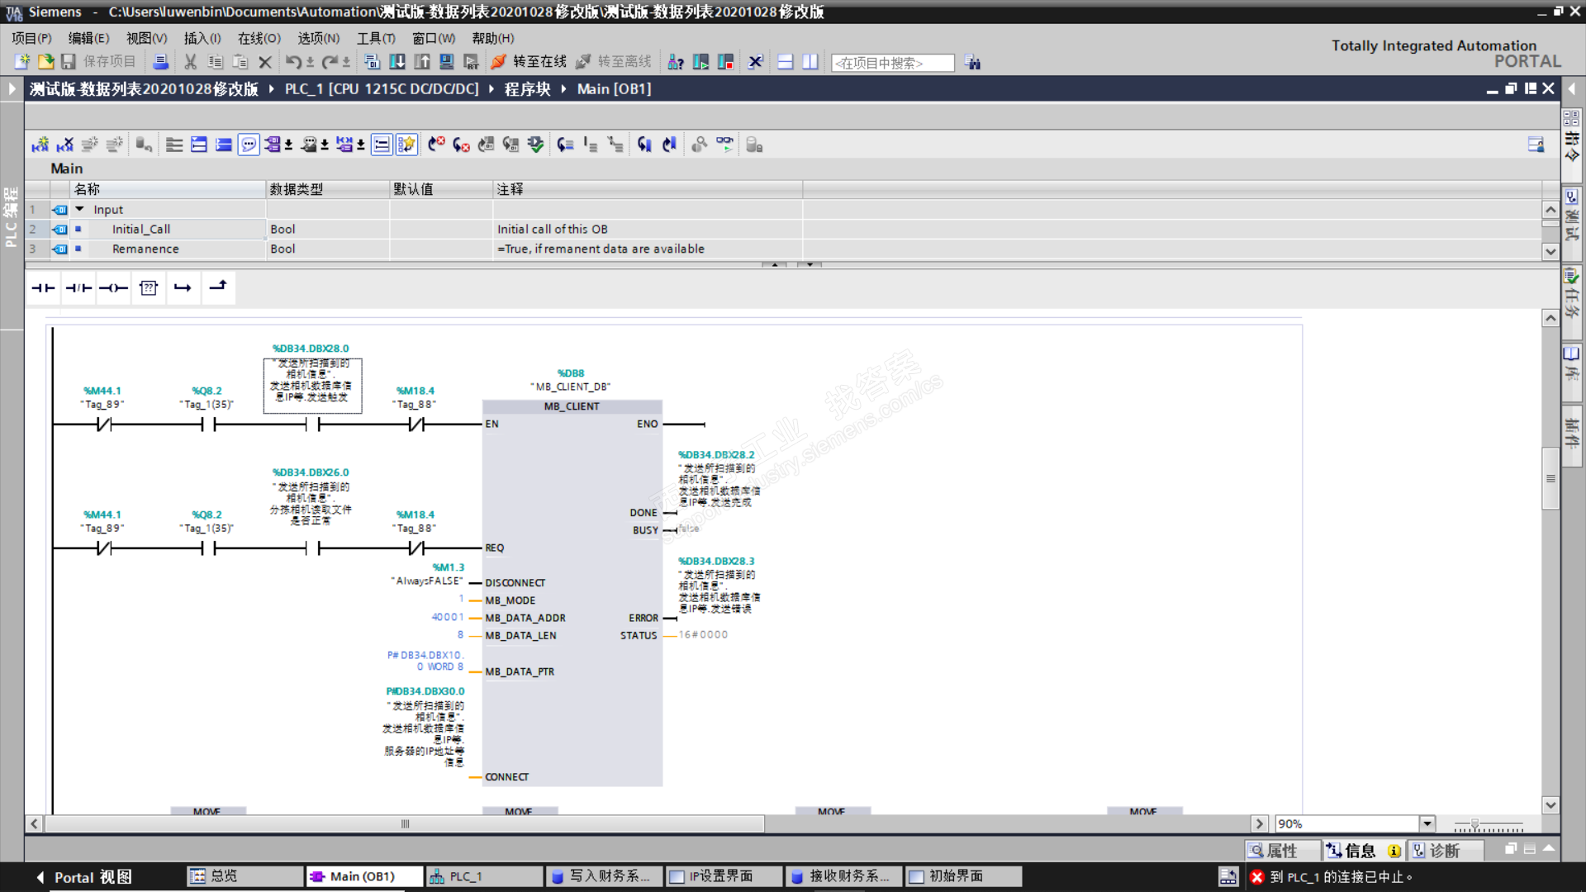Screen dimensions: 1586x892
Task: Insert a normally open contact
Action: [43, 288]
